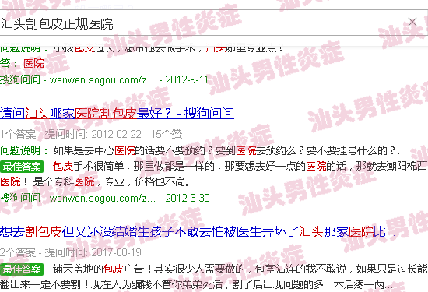
Task: Click the 最佳答案 badge before 铺天盖地的包皮广告
Action: tap(22, 269)
